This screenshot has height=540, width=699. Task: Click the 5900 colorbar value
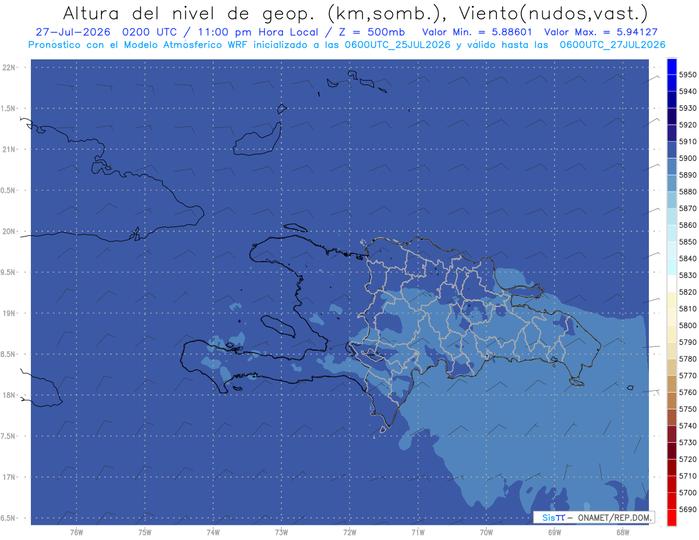688,158
